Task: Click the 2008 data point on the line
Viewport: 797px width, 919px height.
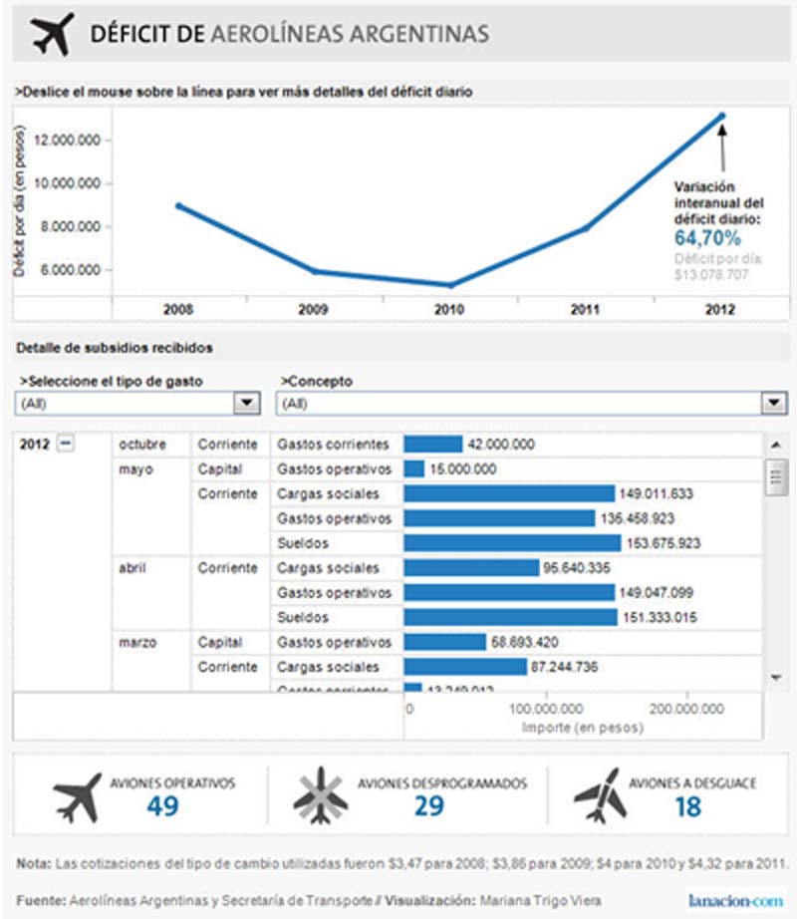Action: (178, 205)
